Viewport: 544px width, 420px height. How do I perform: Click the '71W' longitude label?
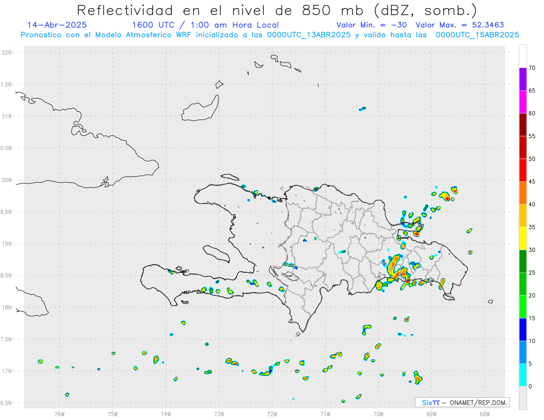(325, 413)
